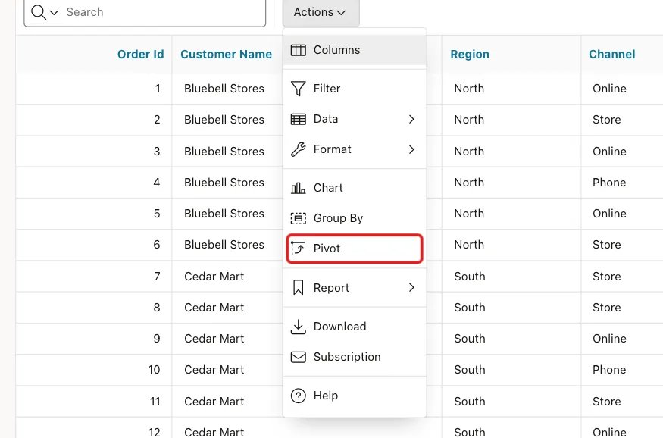
Task: Click Region cell South in order 9 row
Action: (469, 339)
